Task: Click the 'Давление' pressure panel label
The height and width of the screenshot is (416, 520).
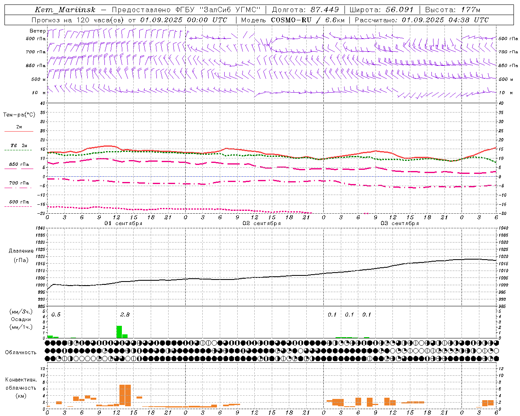Action: tap(21, 251)
